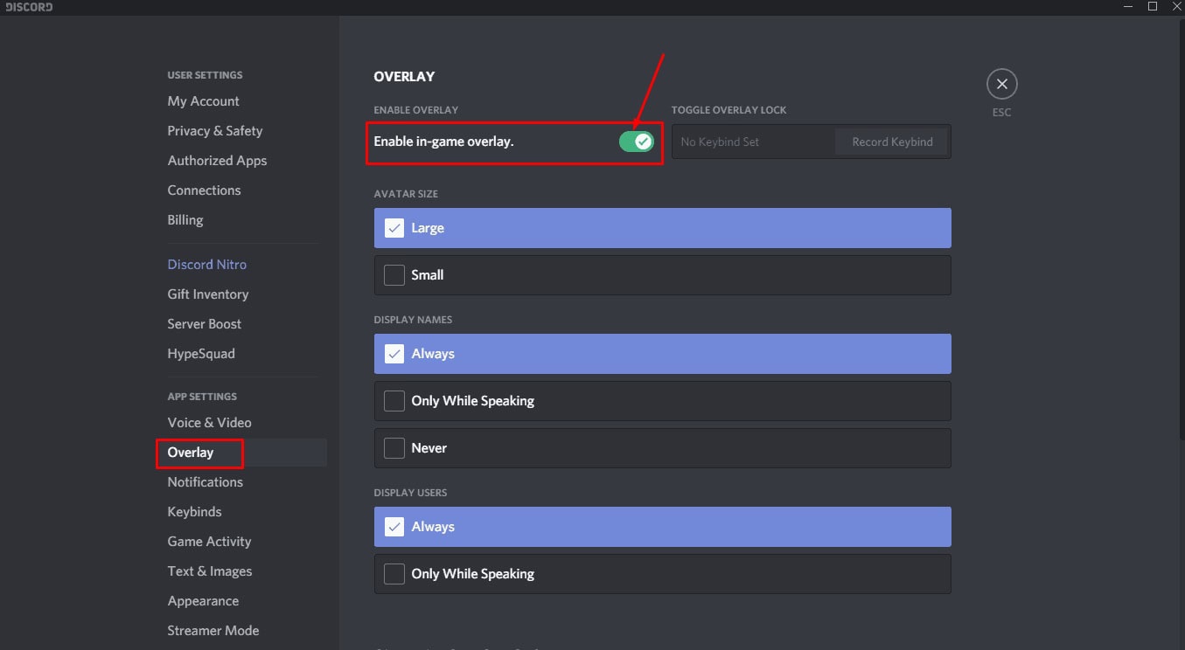This screenshot has width=1185, height=650.
Task: Open the Discord Nitro link
Action: coord(206,265)
